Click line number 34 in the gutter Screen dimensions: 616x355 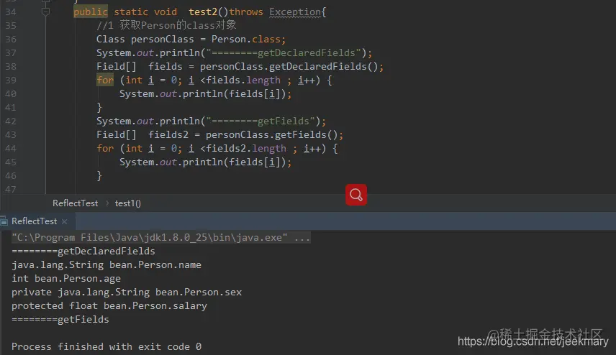[11, 11]
